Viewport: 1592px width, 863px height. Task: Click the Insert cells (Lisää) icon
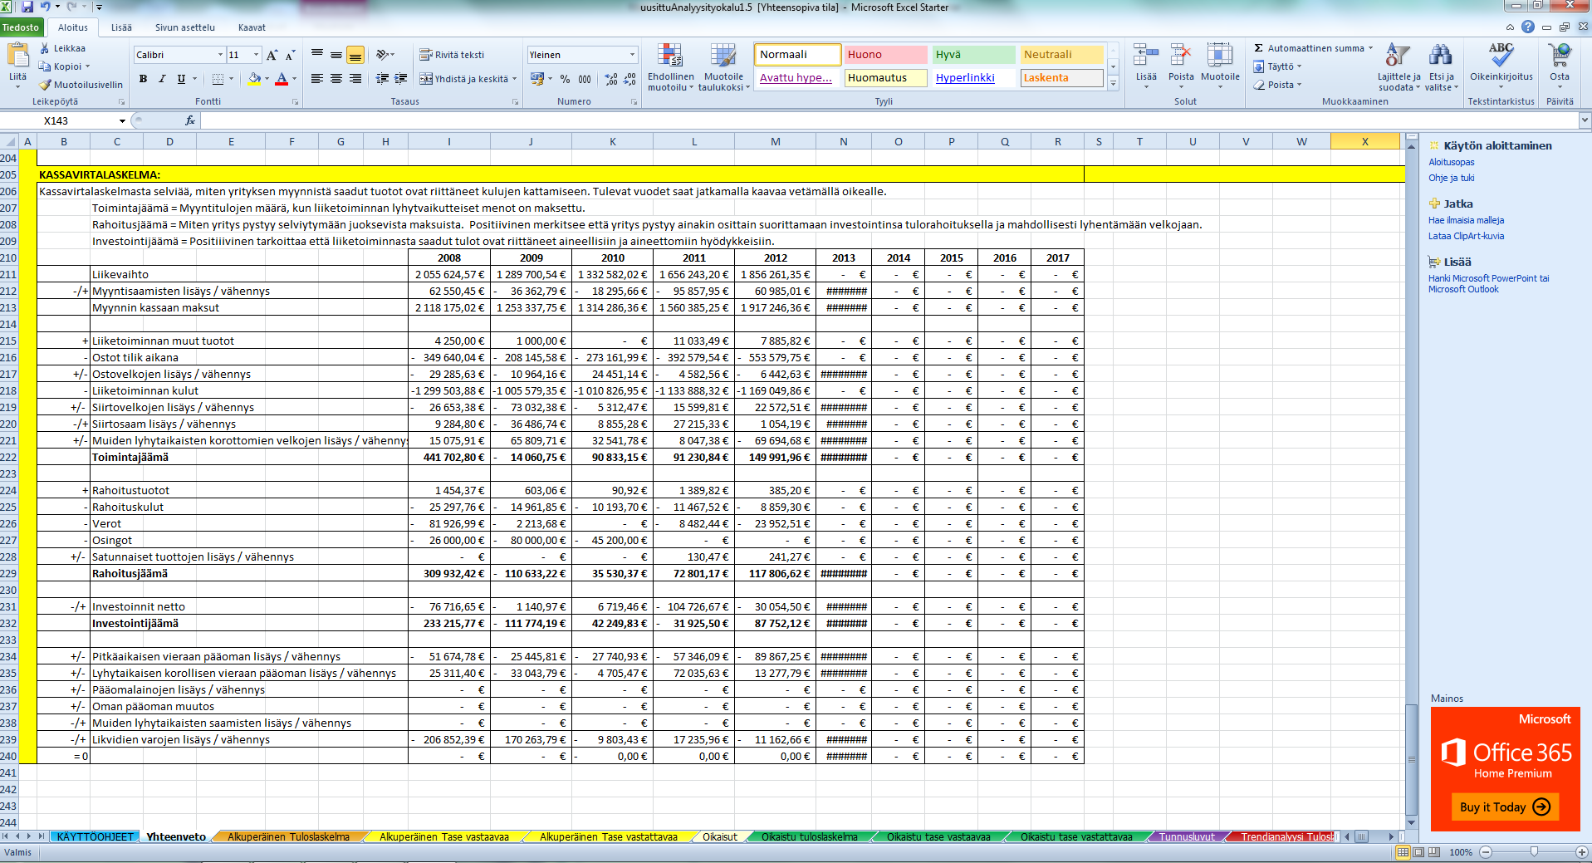click(x=1146, y=56)
